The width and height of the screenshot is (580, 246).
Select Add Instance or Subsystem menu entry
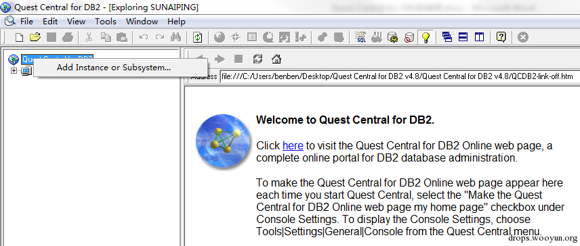click(x=114, y=68)
